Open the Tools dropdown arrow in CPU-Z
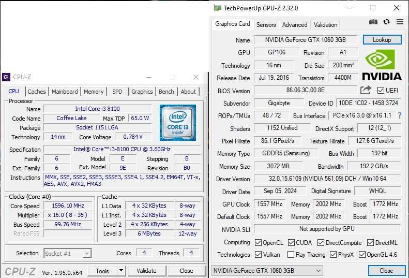Image resolution: width=409 pixels, height=278 pixels. pos(121,271)
